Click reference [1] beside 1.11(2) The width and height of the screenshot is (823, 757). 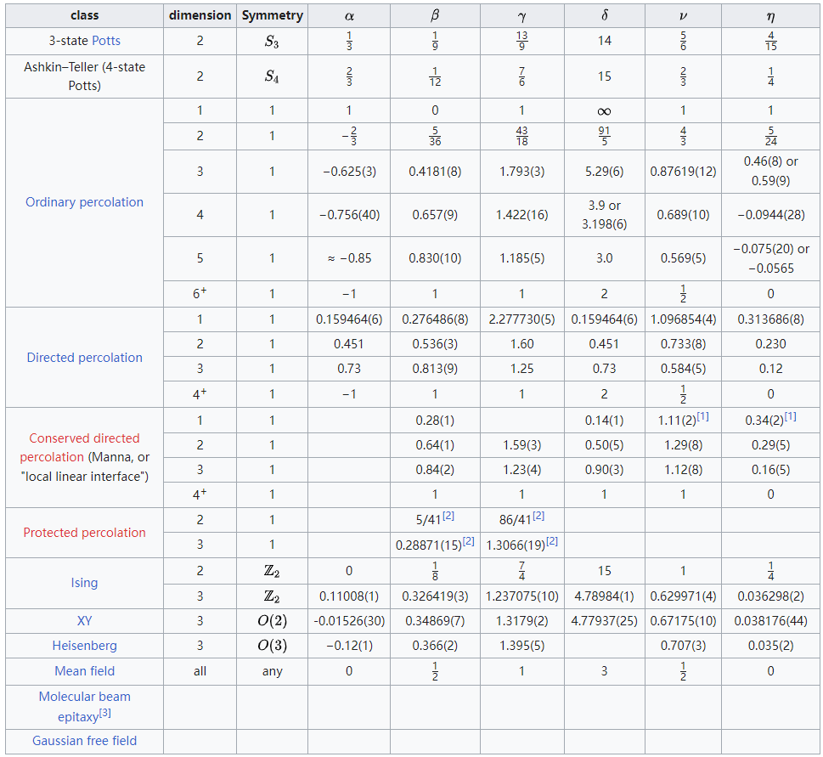702,416
